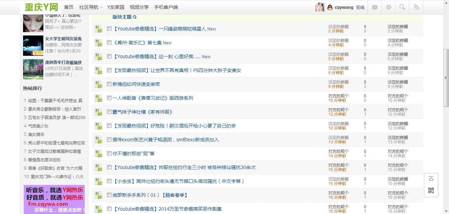Screen dimensions: 449x214
Task: Click the RSS feed icon
Action: [x=416, y=7]
